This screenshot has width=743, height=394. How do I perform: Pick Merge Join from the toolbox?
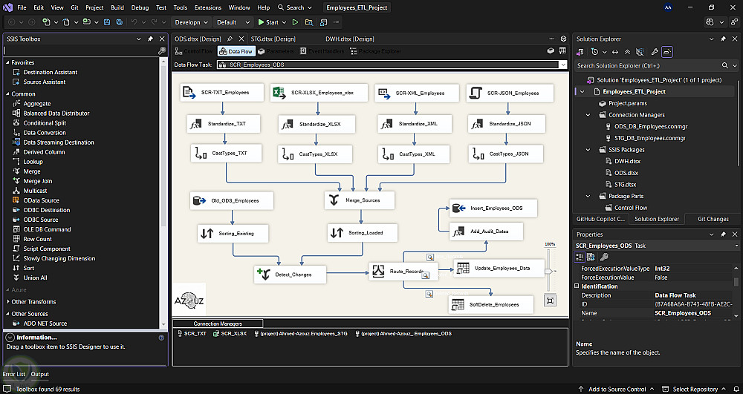[x=37, y=181]
